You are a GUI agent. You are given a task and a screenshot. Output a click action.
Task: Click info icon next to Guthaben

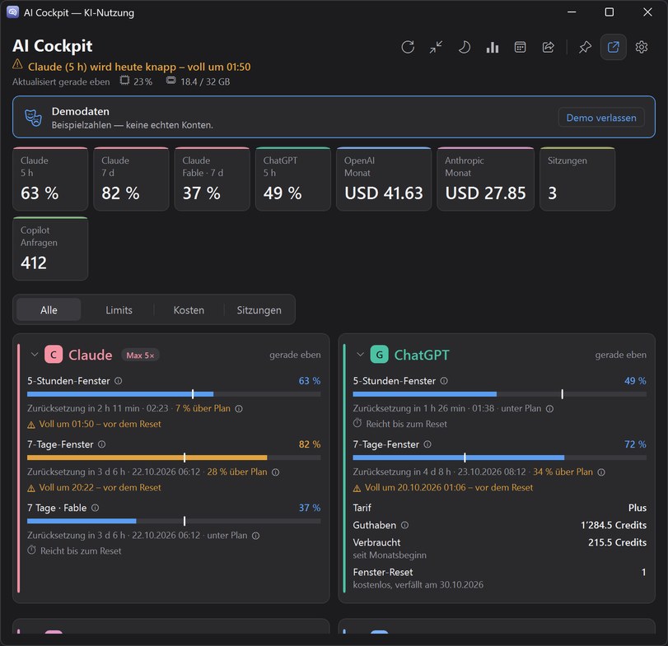[x=404, y=525]
